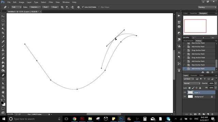Open the Opacity slider dropdown arrow
The height and width of the screenshot is (122, 218).
coord(216,83)
